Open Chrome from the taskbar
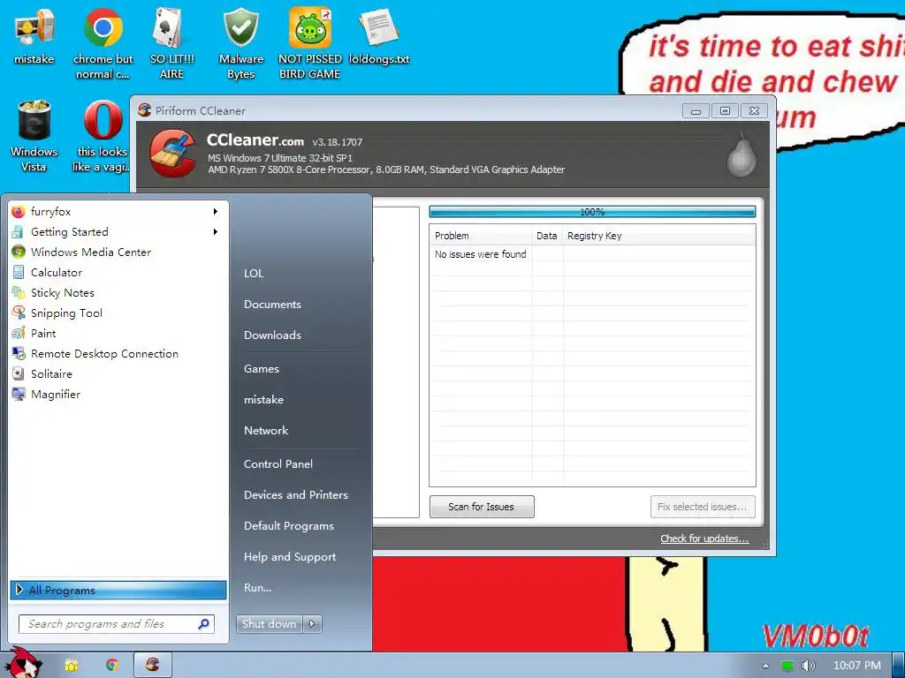This screenshot has width=905, height=678. tap(112, 666)
